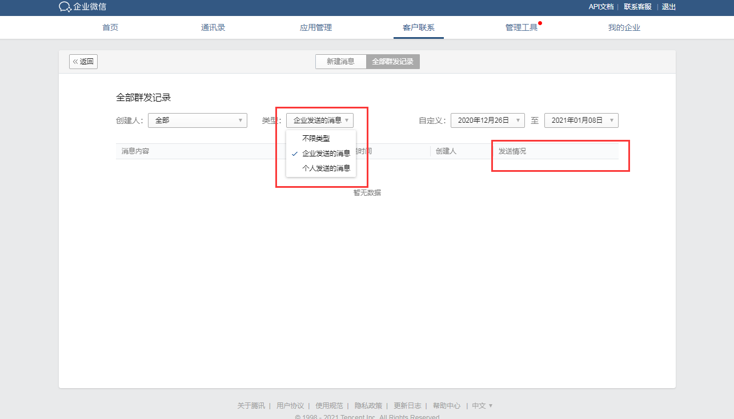This screenshot has width=734, height=419.
Task: Go to 应用管理 section
Action: point(316,27)
